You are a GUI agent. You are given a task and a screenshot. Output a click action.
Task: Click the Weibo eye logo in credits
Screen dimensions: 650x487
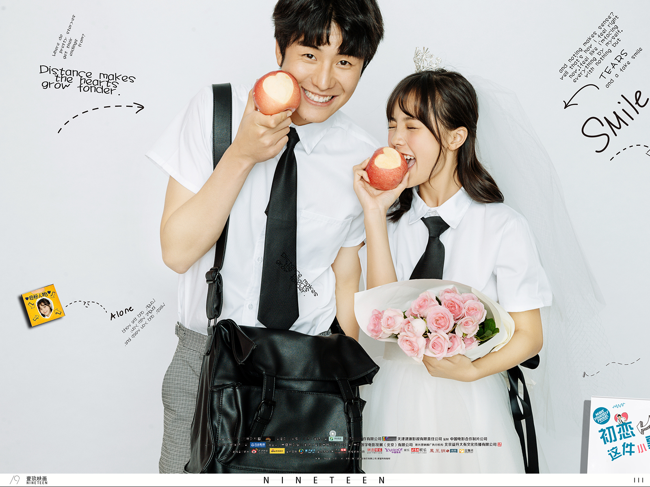pyautogui.click(x=254, y=451)
